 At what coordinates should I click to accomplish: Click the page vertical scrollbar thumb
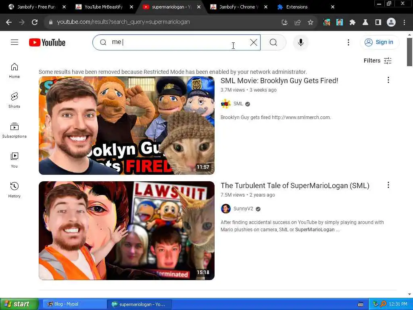point(409,52)
